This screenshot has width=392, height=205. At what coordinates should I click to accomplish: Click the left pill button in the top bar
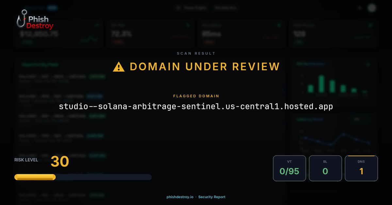192,7
